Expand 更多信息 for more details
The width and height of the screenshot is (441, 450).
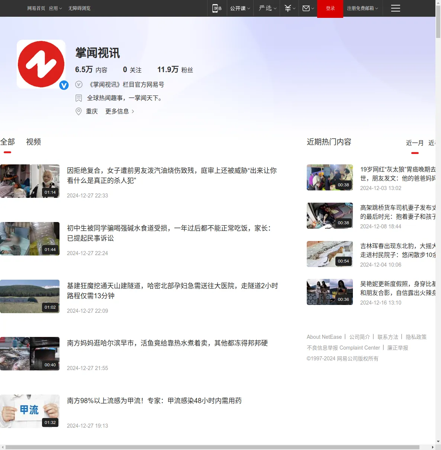pyautogui.click(x=120, y=111)
